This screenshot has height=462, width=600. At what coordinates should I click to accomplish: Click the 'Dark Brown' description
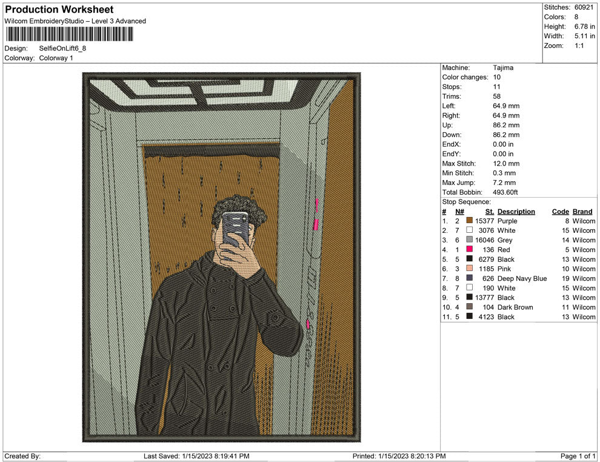[x=515, y=307]
